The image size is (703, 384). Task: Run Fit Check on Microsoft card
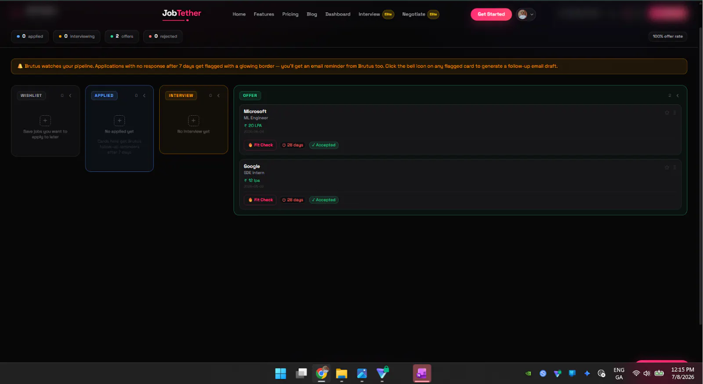(x=260, y=145)
